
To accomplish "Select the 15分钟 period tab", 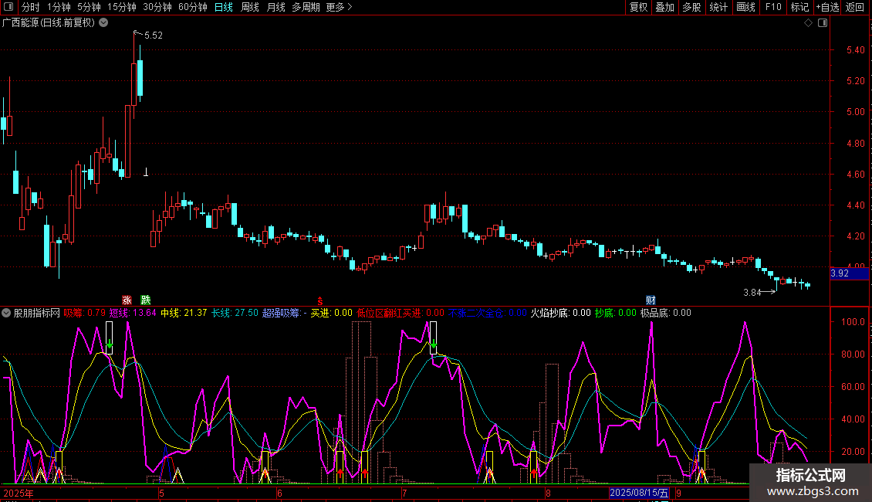I will pos(122,7).
